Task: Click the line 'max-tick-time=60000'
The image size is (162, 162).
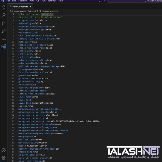Action: [30, 140]
